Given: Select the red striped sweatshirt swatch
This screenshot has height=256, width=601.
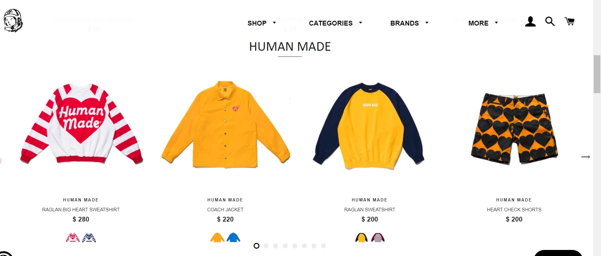Looking at the screenshot, I should pyautogui.click(x=73, y=238).
